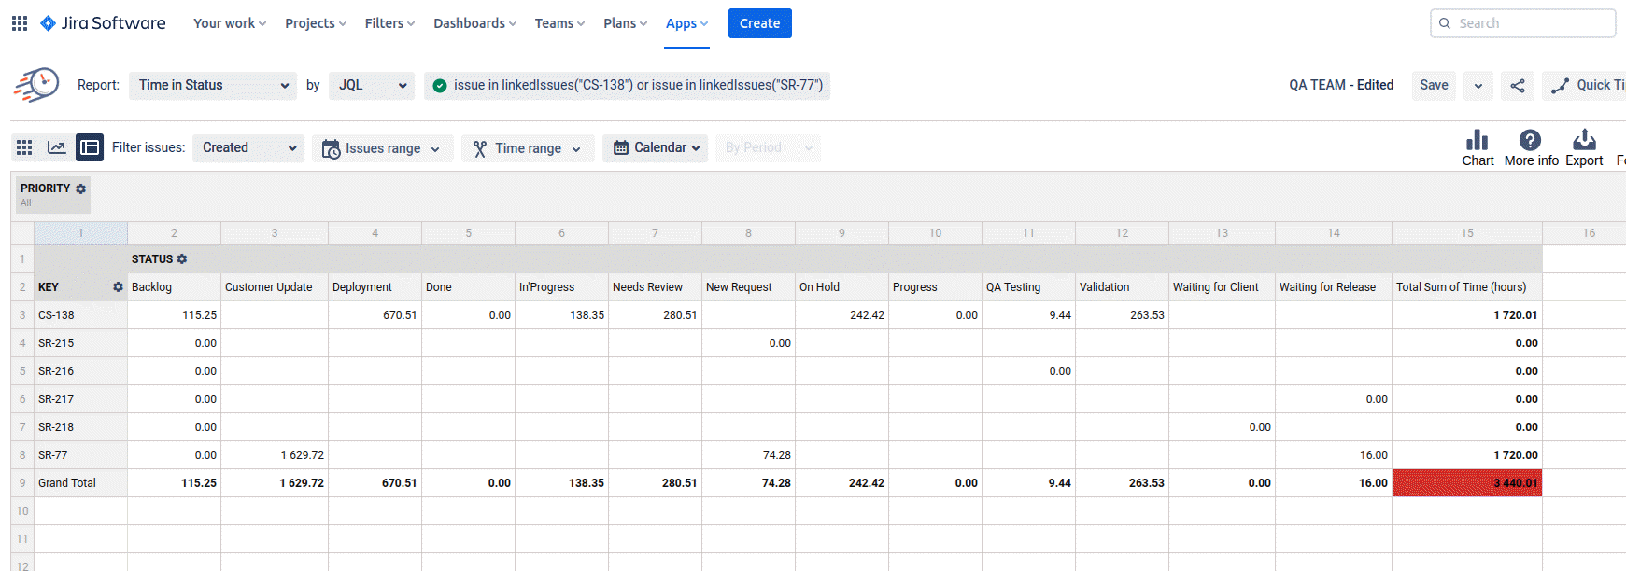This screenshot has height=571, width=1626.
Task: Open More info help icon
Action: 1530,141
